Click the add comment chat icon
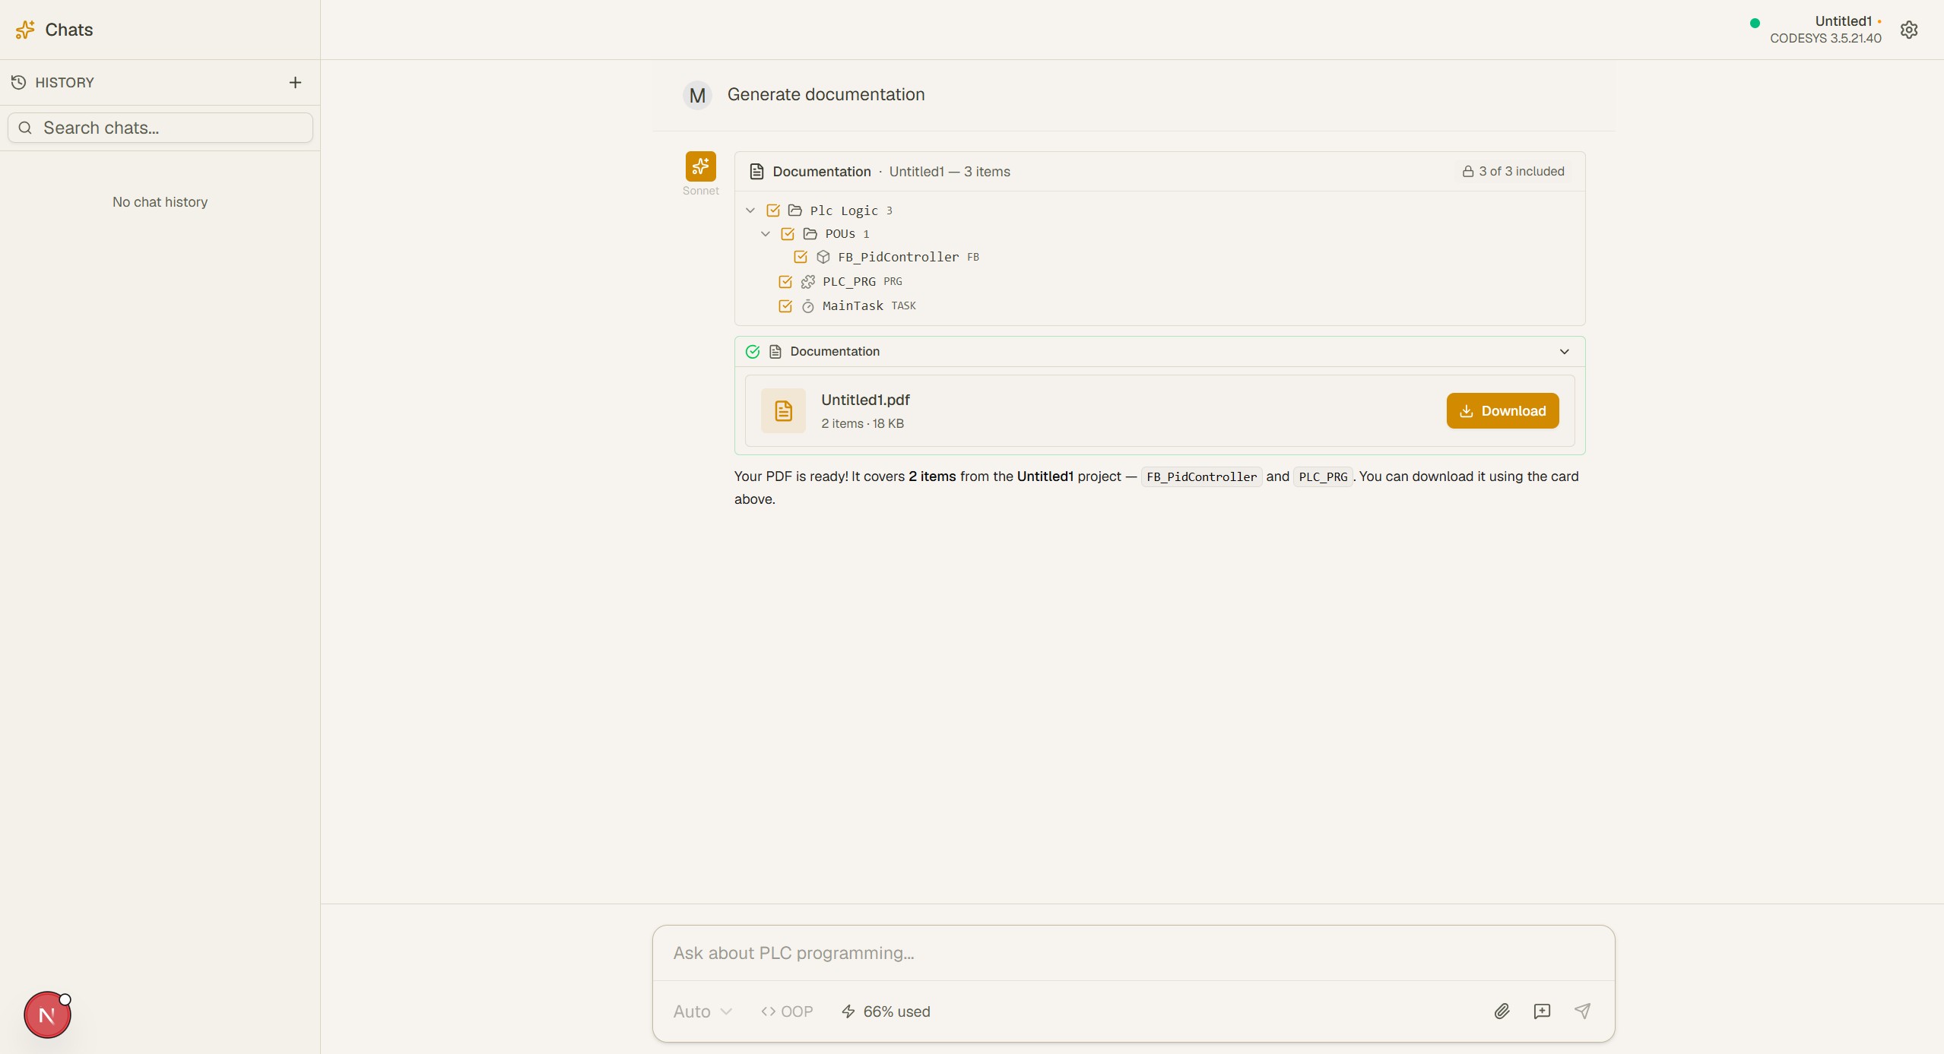Image resolution: width=1944 pixels, height=1054 pixels. [x=1542, y=1011]
